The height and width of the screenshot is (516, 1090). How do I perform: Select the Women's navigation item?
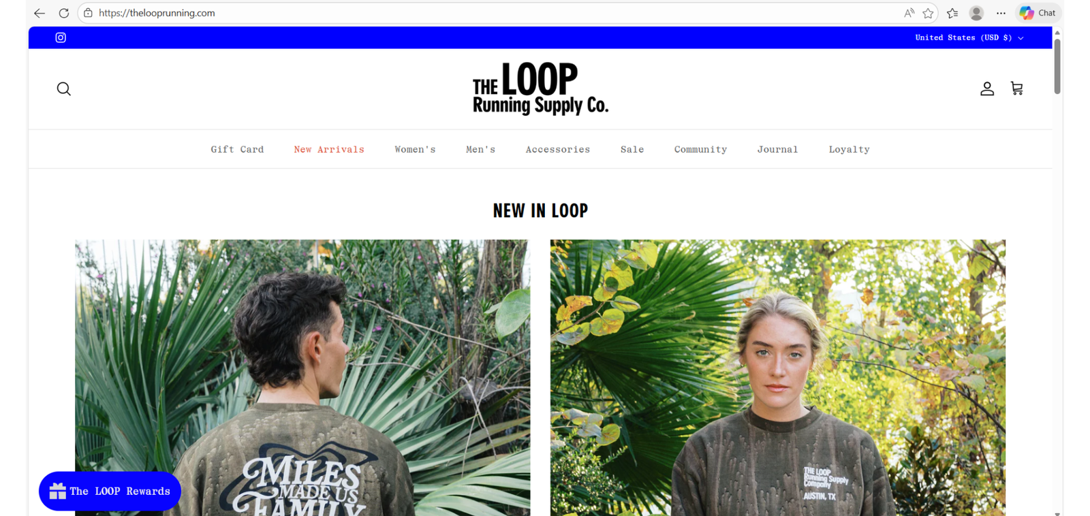[415, 149]
